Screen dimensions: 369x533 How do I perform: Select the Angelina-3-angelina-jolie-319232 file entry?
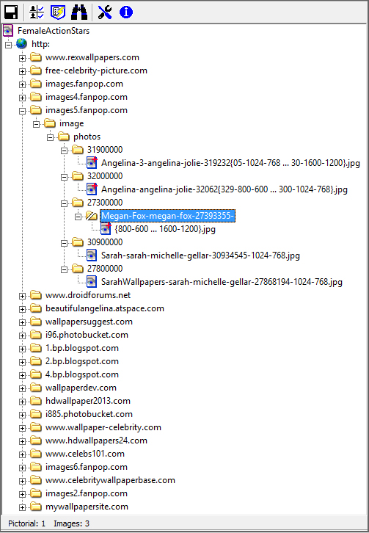click(230, 163)
